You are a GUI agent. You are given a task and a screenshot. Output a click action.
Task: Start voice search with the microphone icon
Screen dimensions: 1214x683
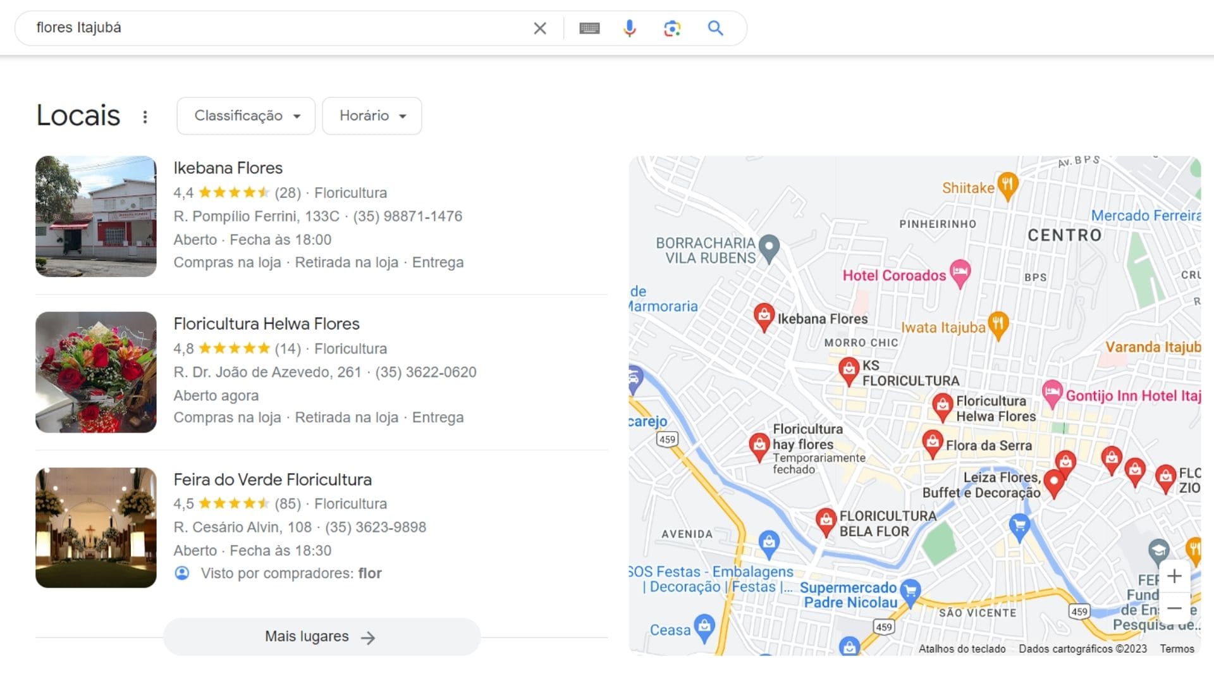(628, 28)
